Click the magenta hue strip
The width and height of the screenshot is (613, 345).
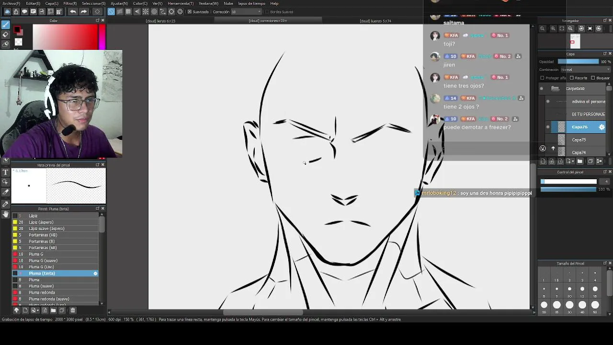pyautogui.click(x=102, y=37)
